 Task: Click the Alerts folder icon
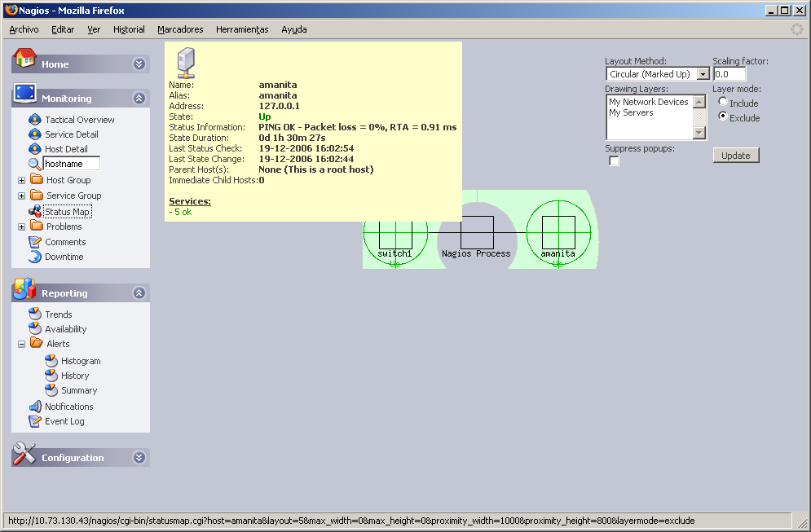(37, 343)
